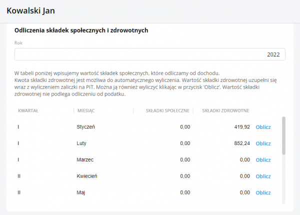
Task: Click the Kwartał column header
Action: tap(28, 110)
